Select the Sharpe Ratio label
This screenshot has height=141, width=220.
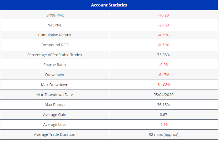coord(55,65)
